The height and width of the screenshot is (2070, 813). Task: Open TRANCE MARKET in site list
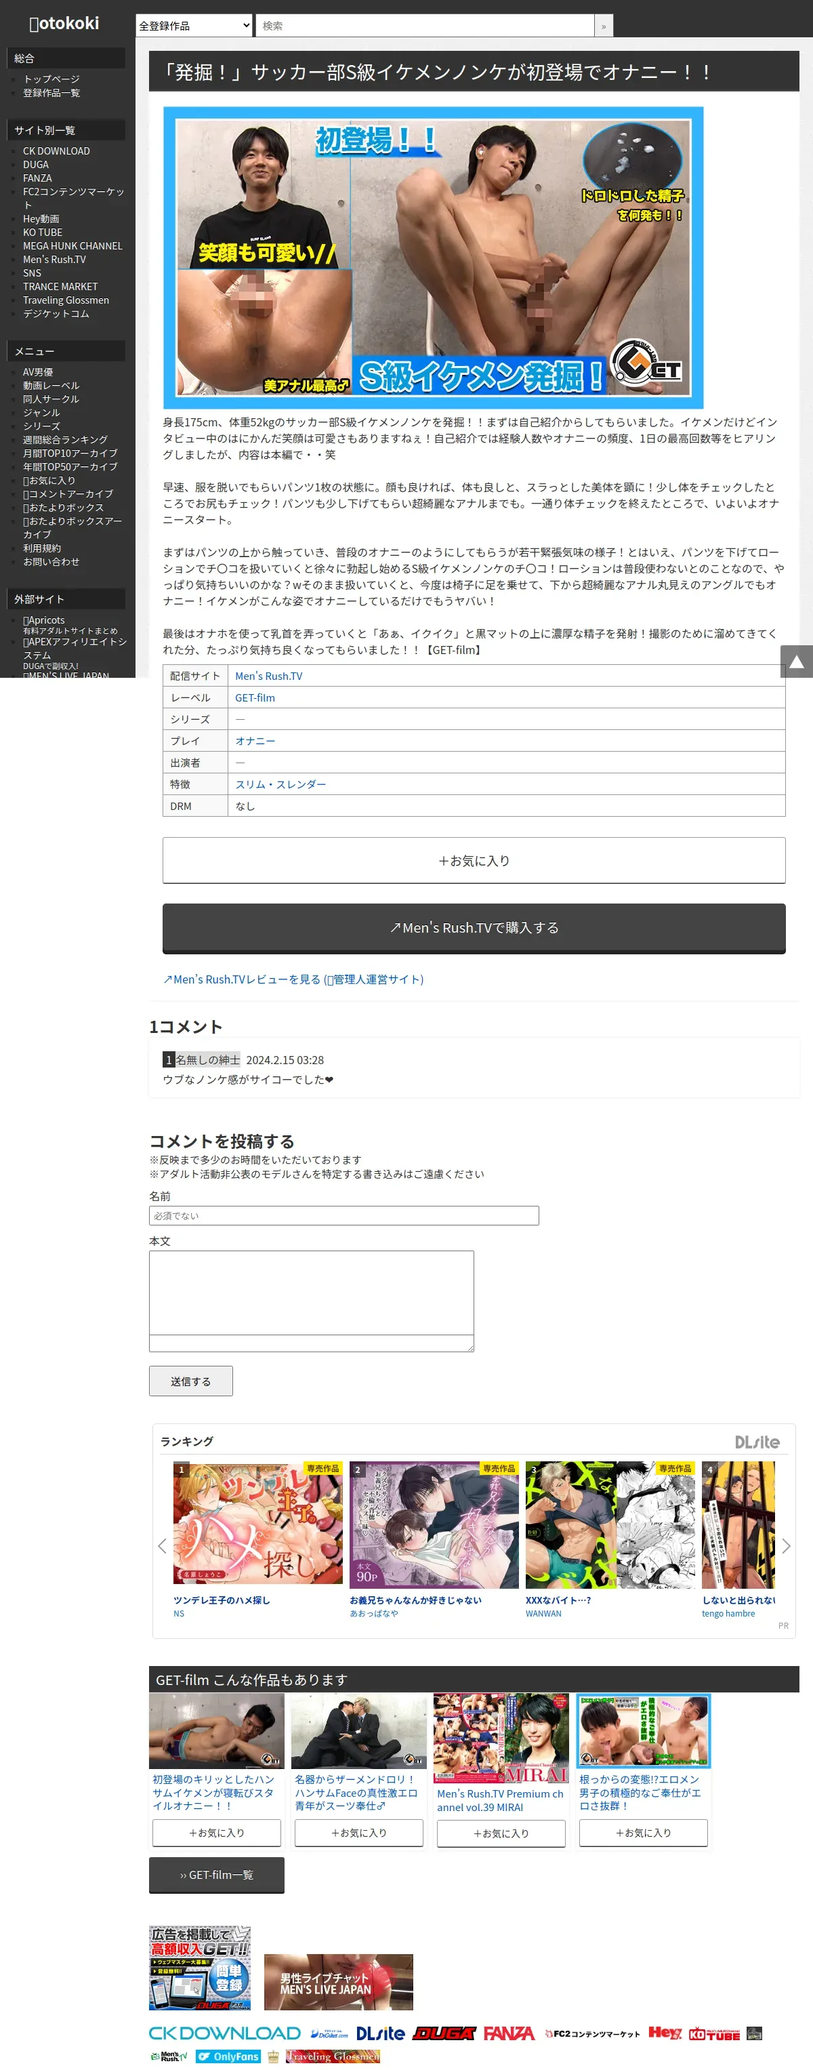point(60,287)
